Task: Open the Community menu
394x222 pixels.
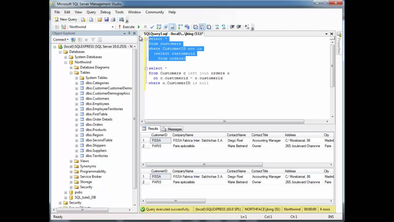Action: click(155, 12)
